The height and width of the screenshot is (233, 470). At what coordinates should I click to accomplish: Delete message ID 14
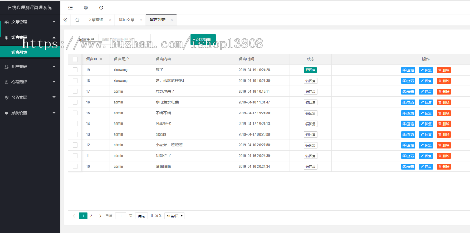443,124
